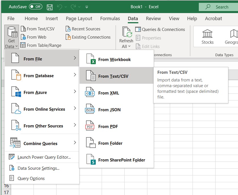The image size is (238, 195).
Task: Switch to the Insert tab
Action: tap(52, 18)
